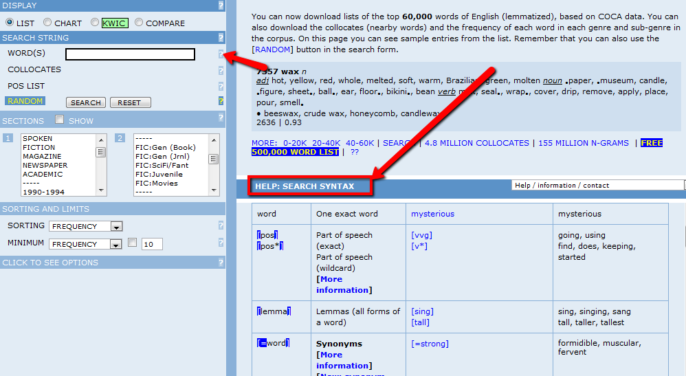Toggle the MINIMUM frequency checkbox

pyautogui.click(x=132, y=243)
